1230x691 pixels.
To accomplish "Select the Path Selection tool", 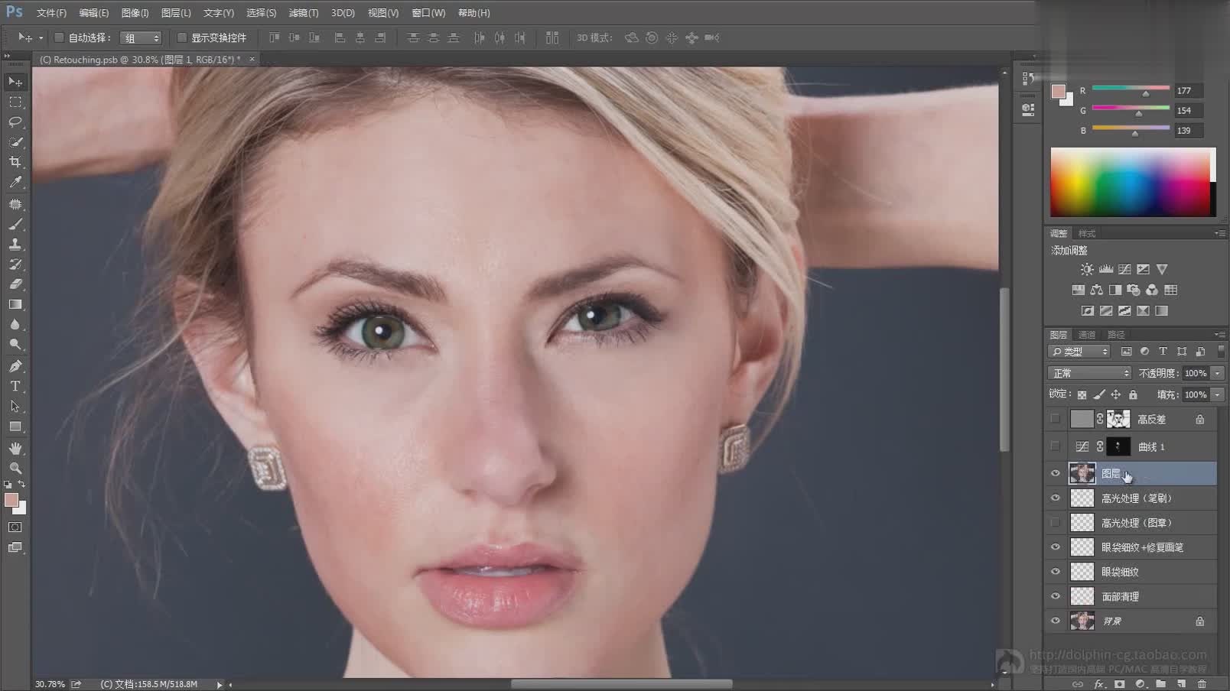I will pos(15,406).
